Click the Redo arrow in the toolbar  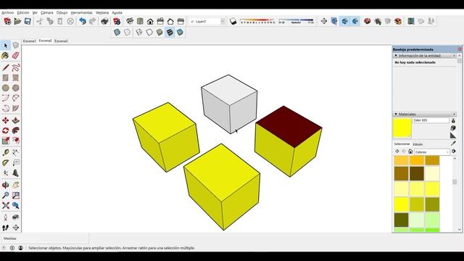[x=93, y=21]
